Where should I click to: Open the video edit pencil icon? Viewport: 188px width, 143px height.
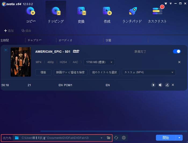point(167,85)
